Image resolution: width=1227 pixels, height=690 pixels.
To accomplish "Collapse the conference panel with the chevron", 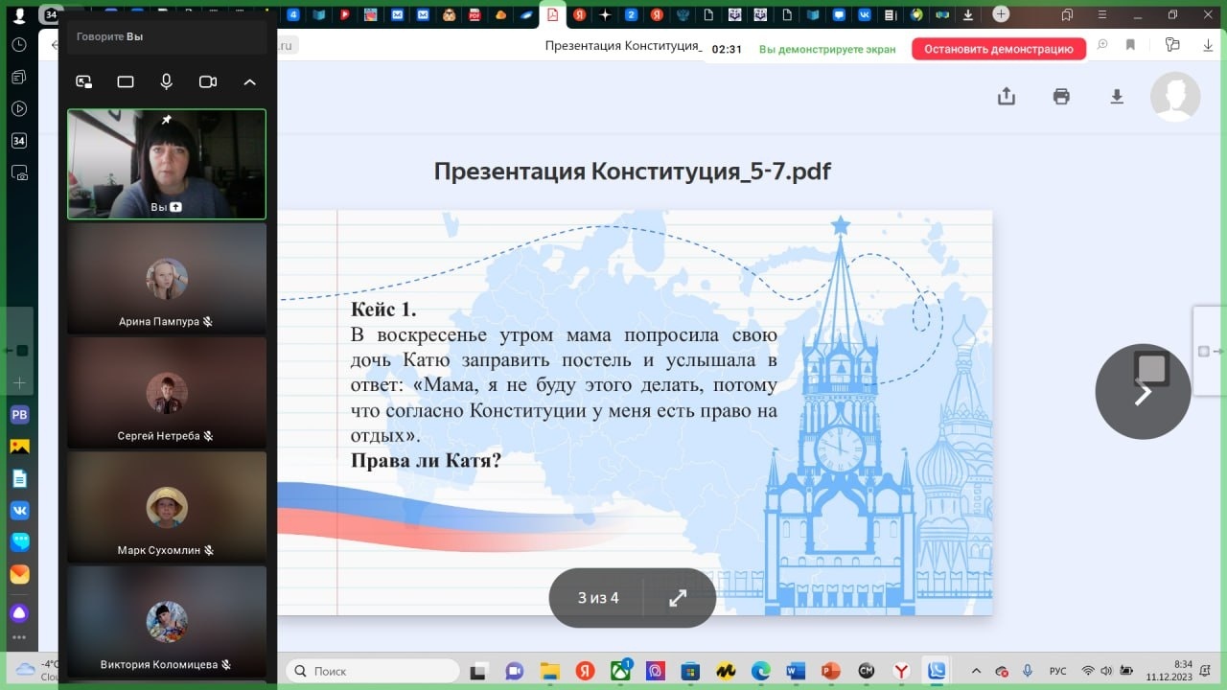I will (x=250, y=81).
